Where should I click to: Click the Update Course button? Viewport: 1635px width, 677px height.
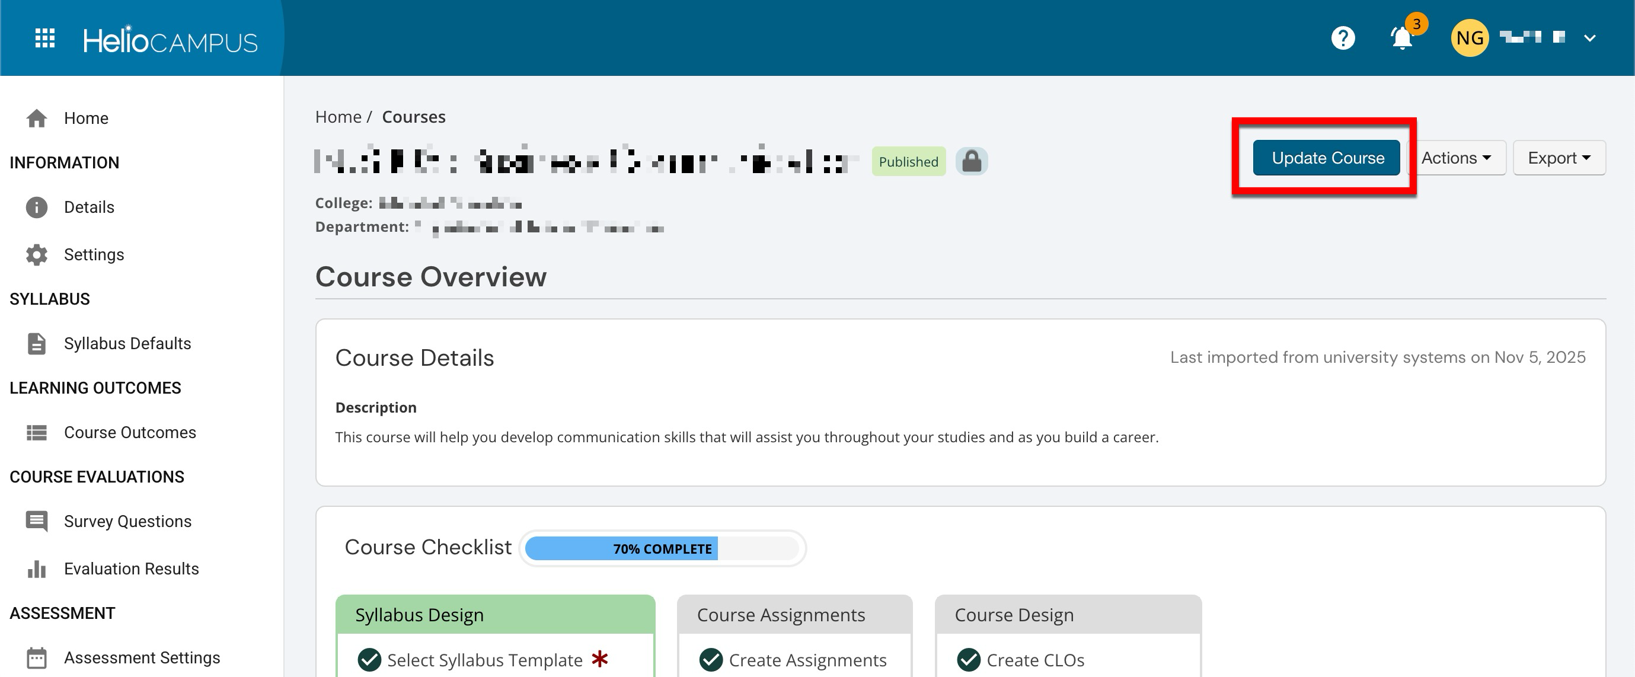pos(1327,158)
